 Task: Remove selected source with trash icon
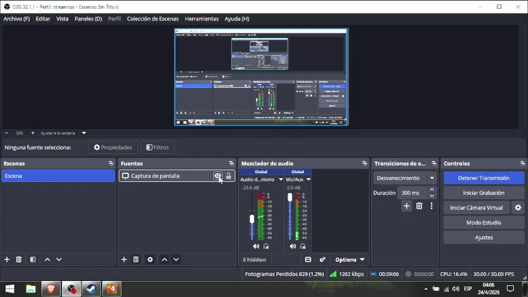coord(136,259)
